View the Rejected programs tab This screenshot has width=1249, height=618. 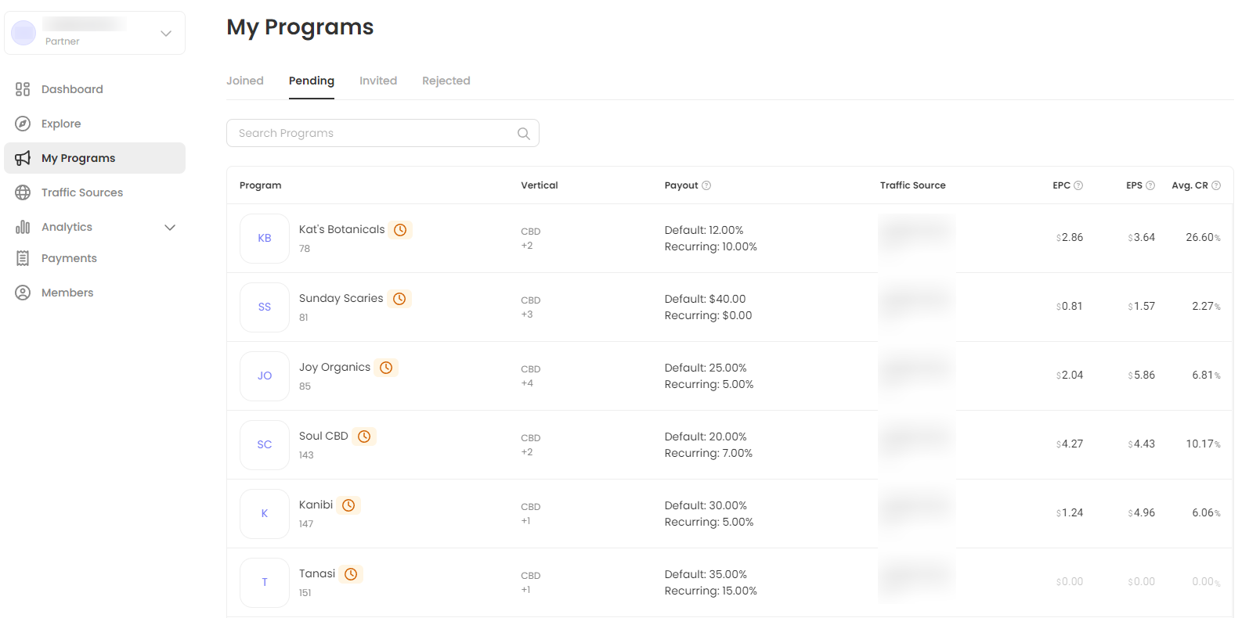pyautogui.click(x=446, y=81)
